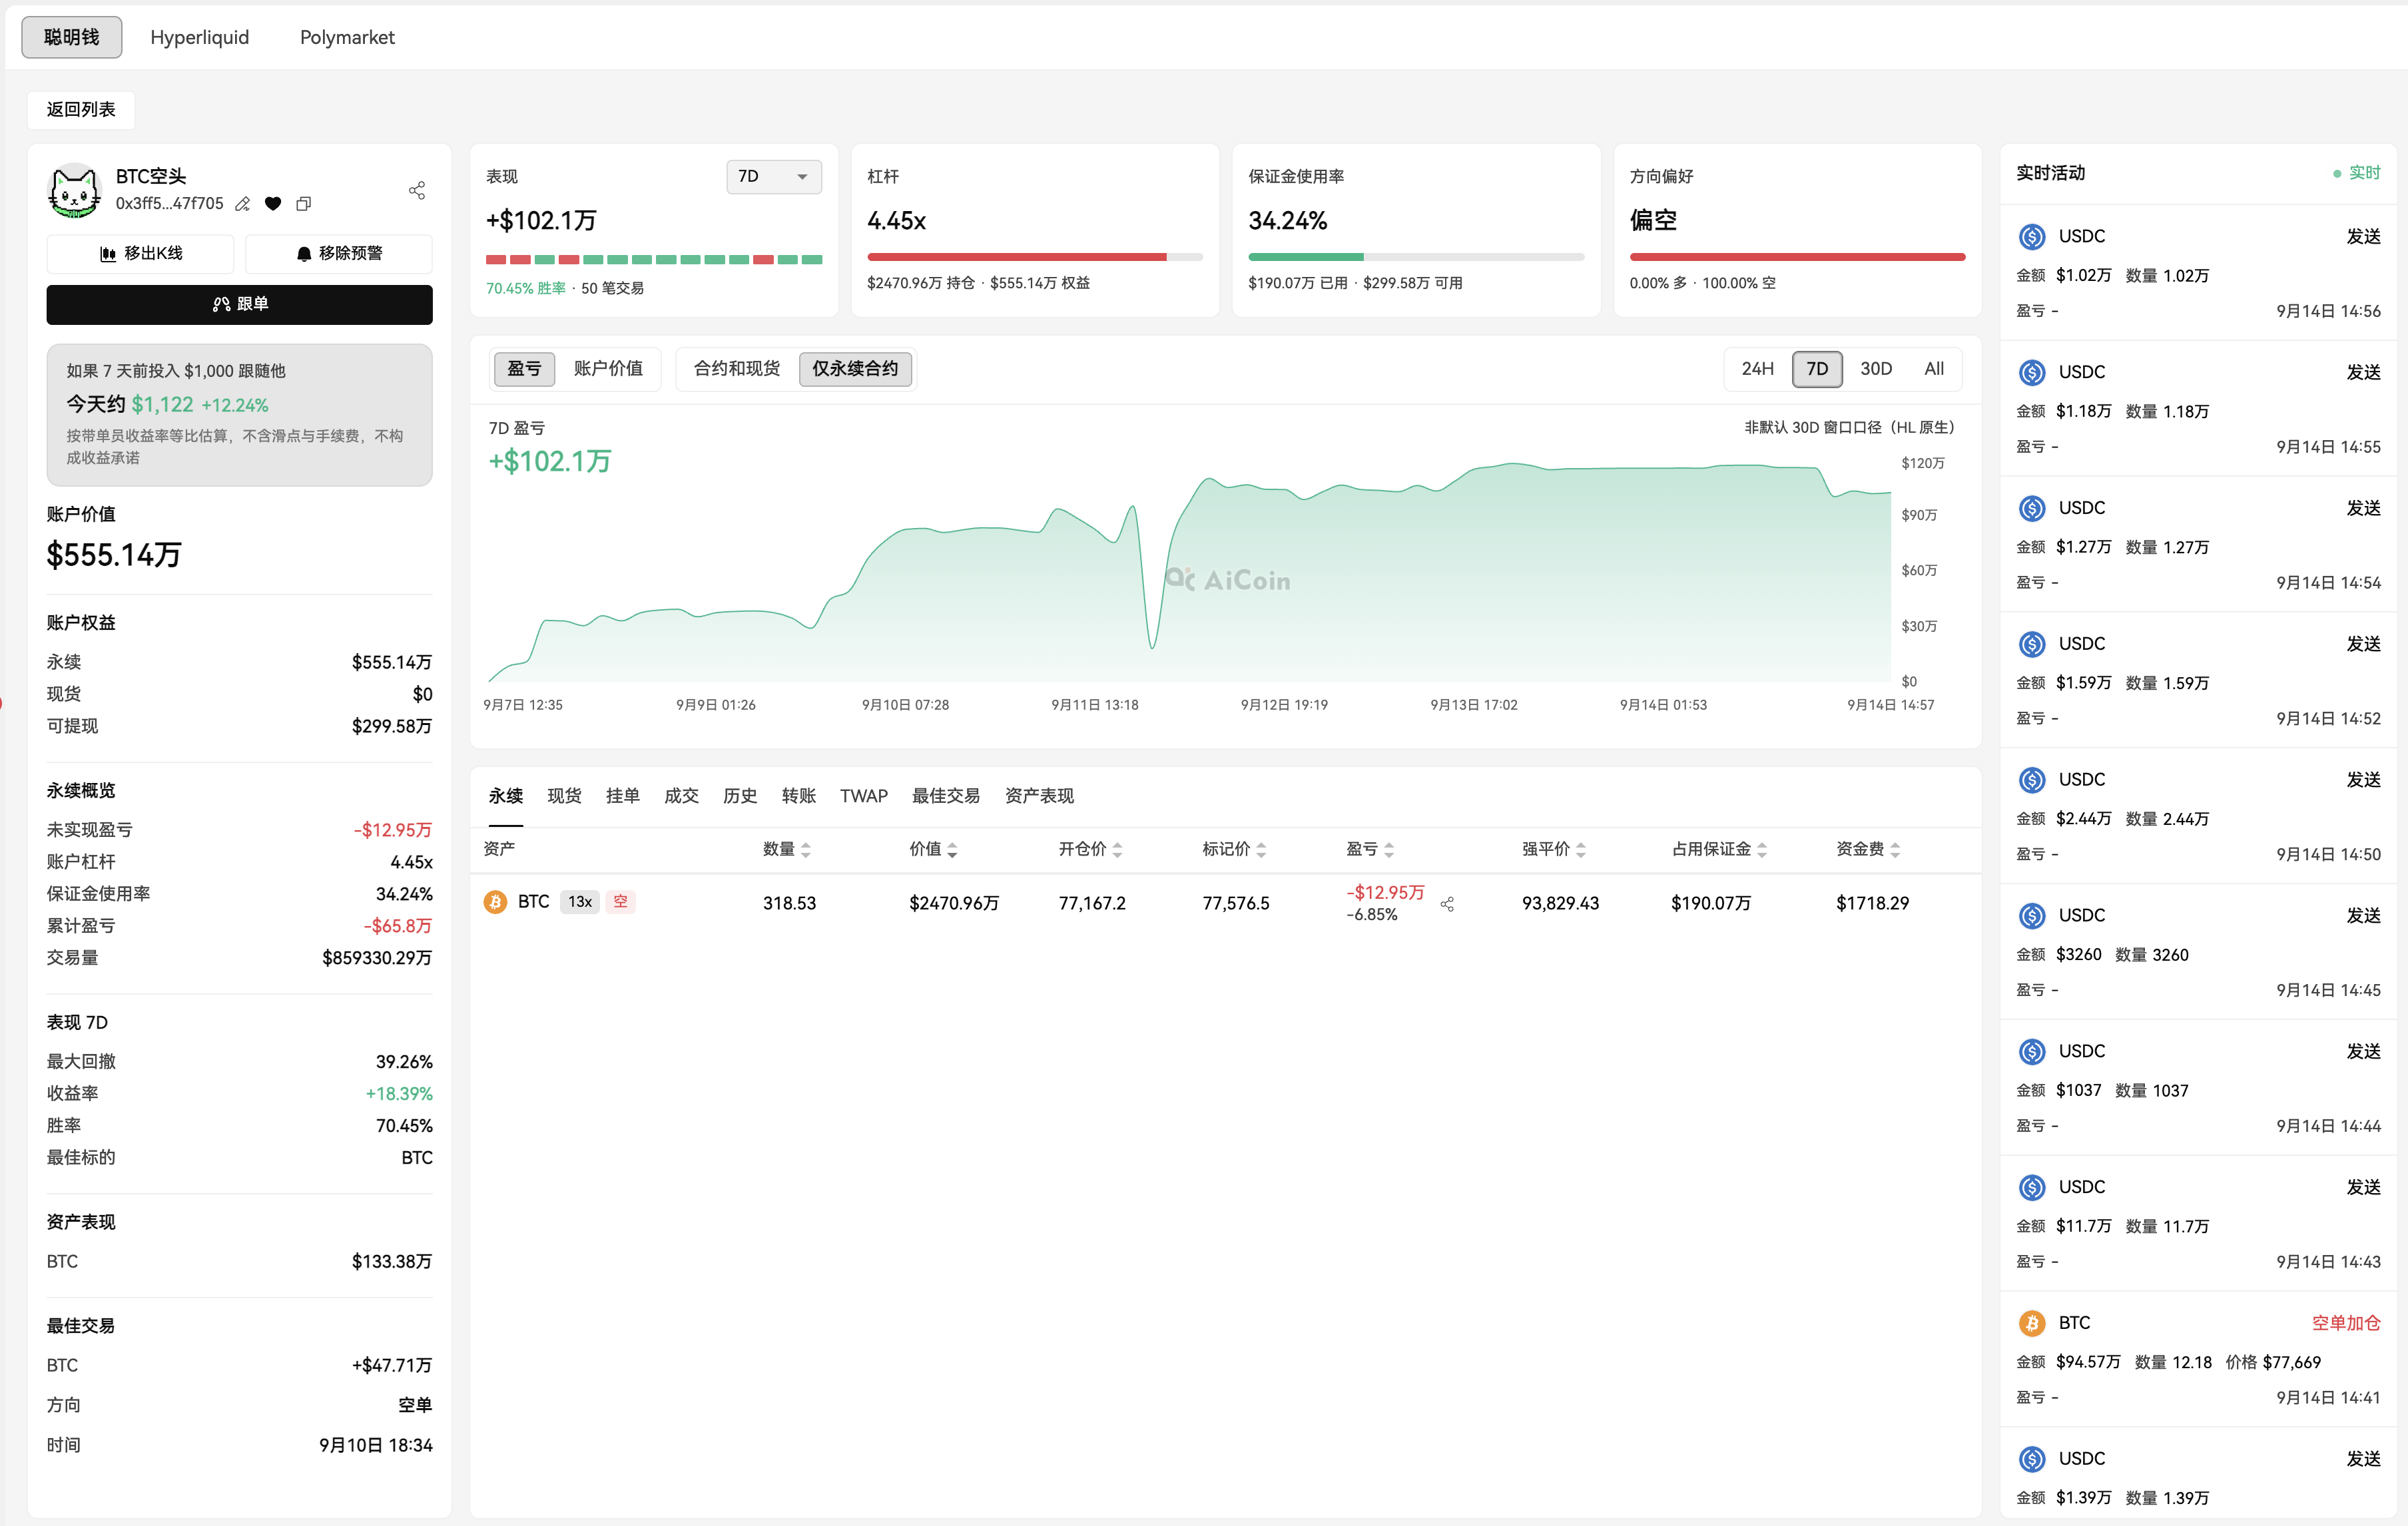Share the BTC position PnL icon
Image resolution: width=2408 pixels, height=1526 pixels.
[1447, 904]
